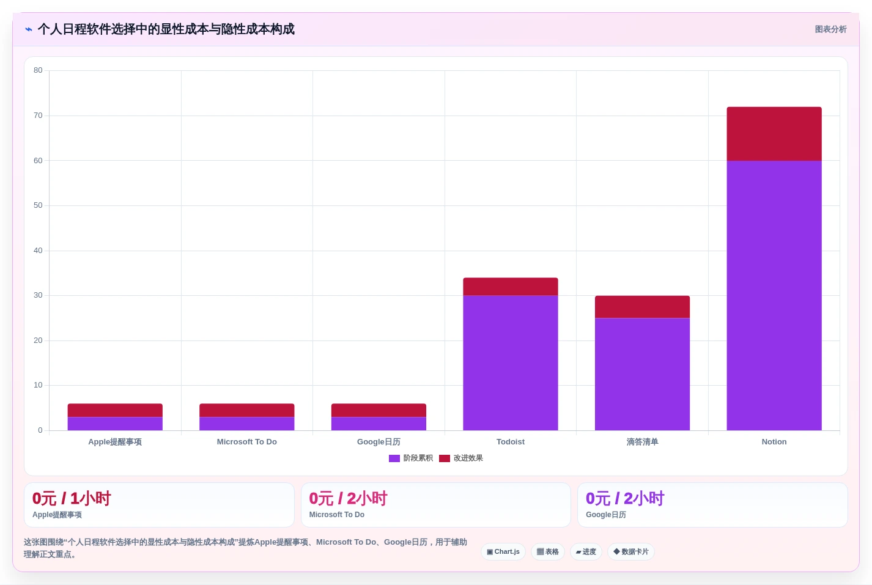872x585 pixels.
Task: Toggle the 阶段累积 legend purple swatch
Action: click(x=394, y=458)
